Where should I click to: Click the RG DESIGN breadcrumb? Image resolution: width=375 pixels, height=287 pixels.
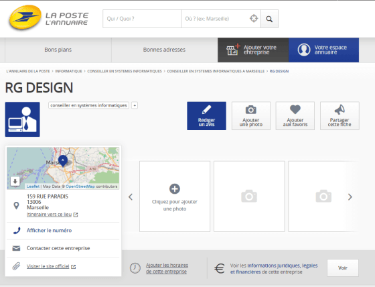[x=279, y=71]
